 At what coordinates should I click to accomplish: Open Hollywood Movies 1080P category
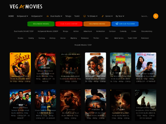pos(48,31)
